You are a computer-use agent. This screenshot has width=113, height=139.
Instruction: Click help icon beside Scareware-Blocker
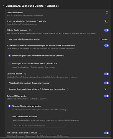pos(25,74)
